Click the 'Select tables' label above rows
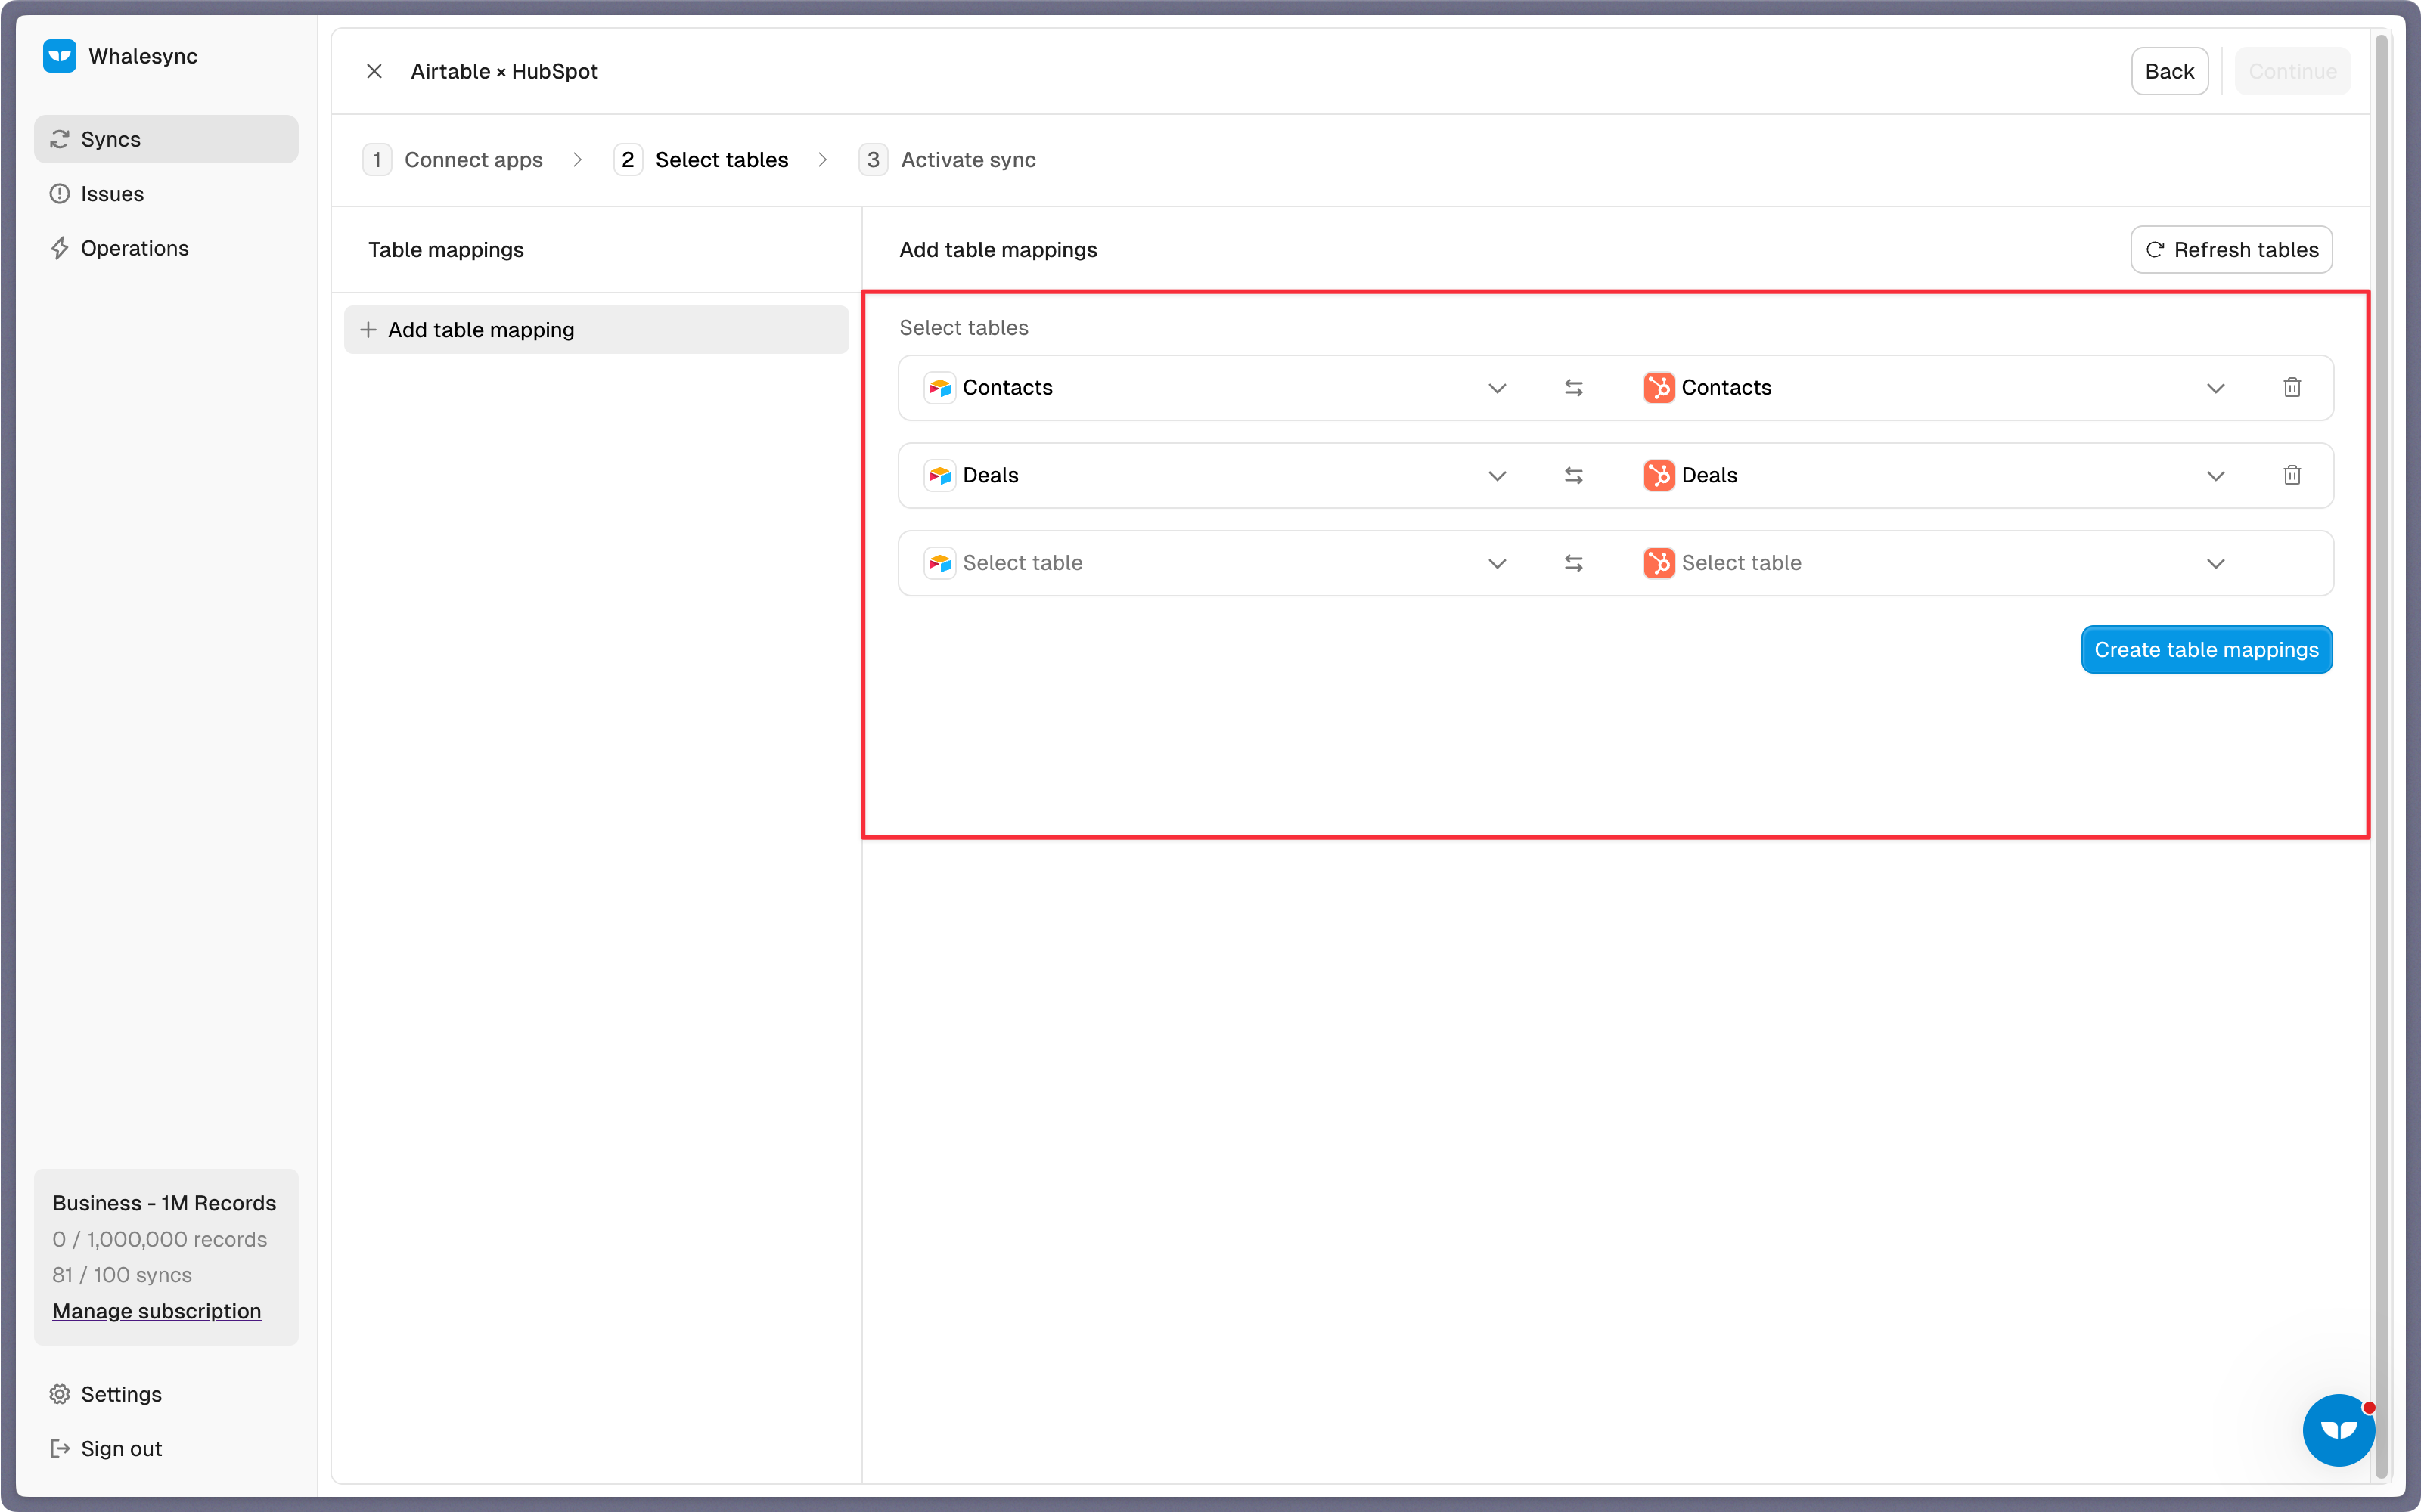 point(964,328)
